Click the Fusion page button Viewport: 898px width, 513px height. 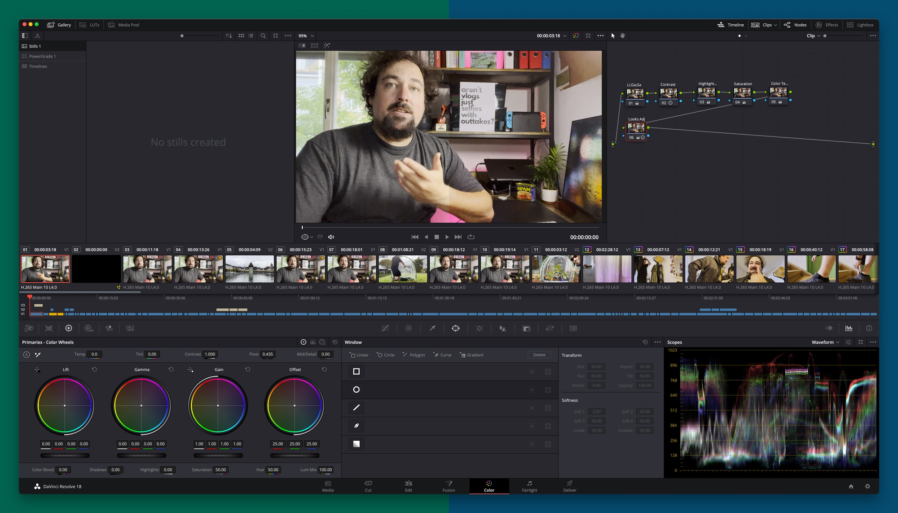coord(449,486)
